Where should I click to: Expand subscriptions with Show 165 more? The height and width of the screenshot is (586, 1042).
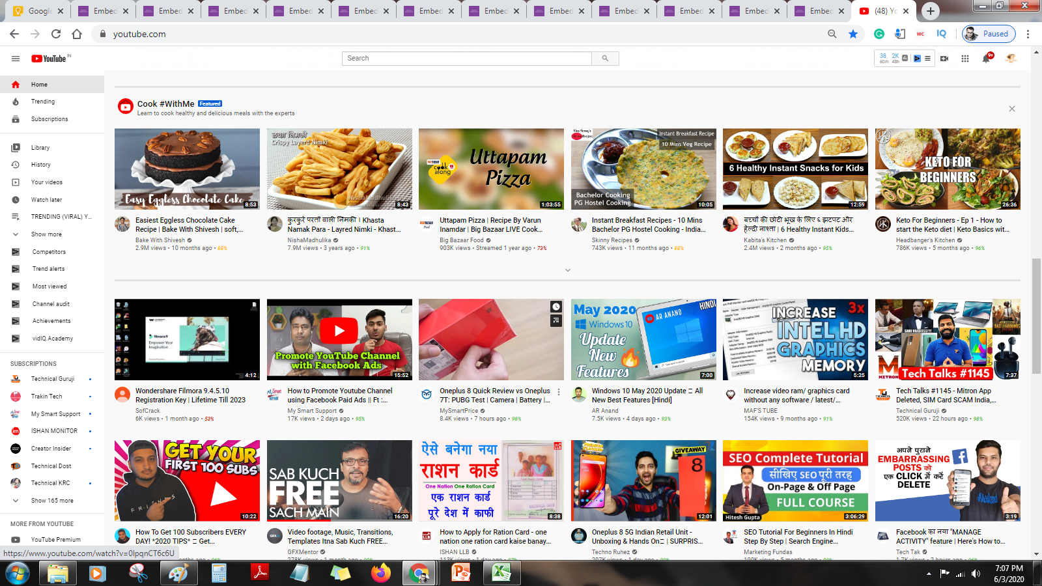pos(52,501)
